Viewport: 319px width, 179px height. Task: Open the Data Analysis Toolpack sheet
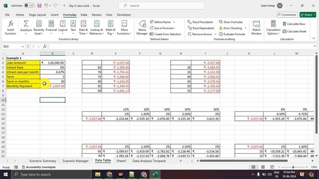149,161
